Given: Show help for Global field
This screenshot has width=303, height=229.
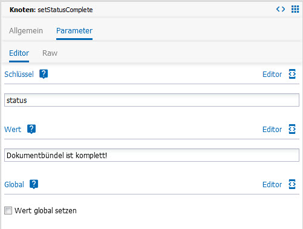Looking at the screenshot, I should coord(34,184).
